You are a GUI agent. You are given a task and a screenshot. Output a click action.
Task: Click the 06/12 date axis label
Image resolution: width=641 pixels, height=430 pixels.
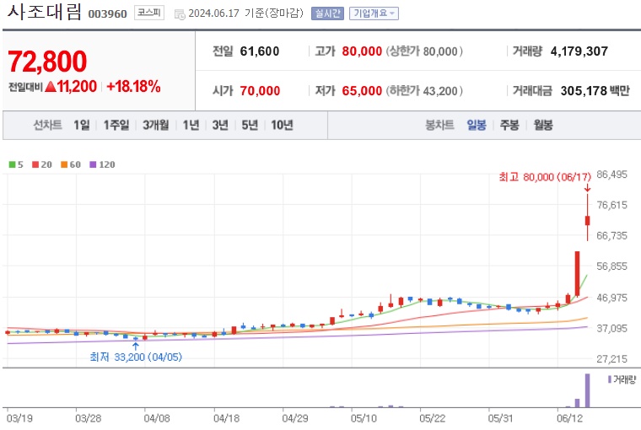(570, 418)
